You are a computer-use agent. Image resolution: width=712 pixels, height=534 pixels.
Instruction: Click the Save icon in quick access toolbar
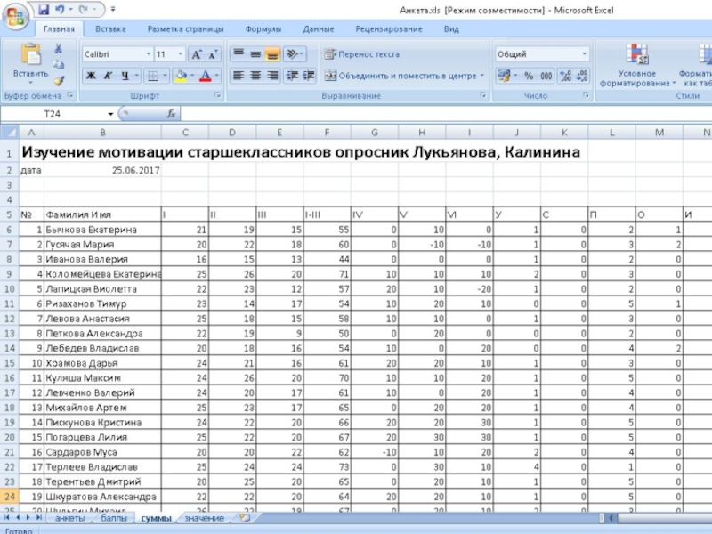coord(44,9)
